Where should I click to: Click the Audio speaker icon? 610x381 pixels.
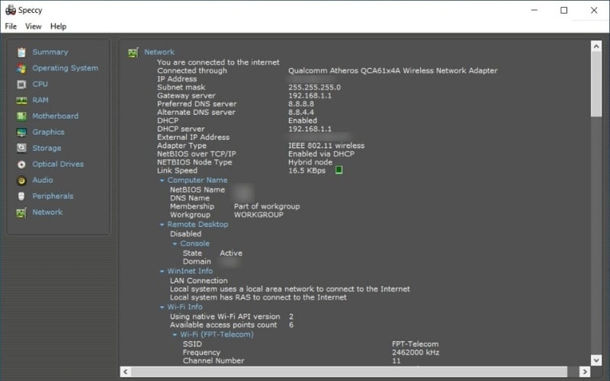tap(20, 180)
